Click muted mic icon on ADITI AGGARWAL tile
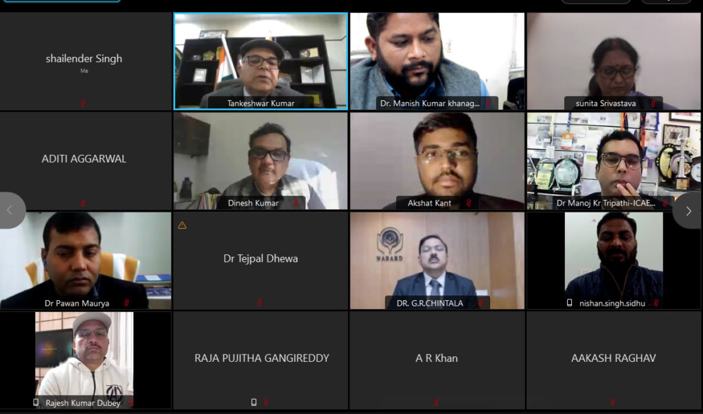The height and width of the screenshot is (414, 703). pyautogui.click(x=83, y=203)
